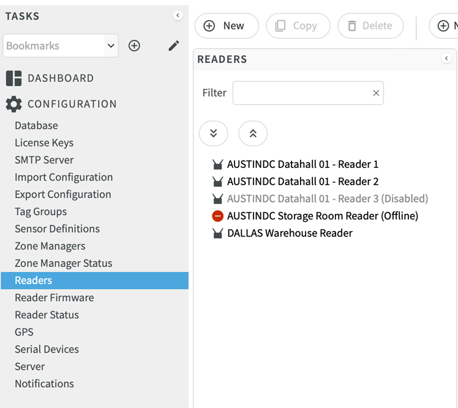Select Zone Manager Status menu item

click(64, 263)
